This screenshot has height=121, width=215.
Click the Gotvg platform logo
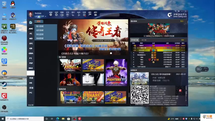(170, 15)
